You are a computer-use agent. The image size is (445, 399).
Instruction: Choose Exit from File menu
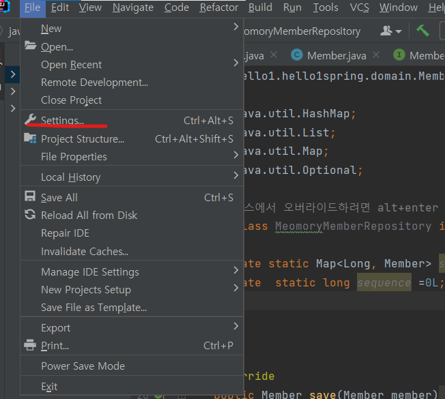tap(132, 387)
